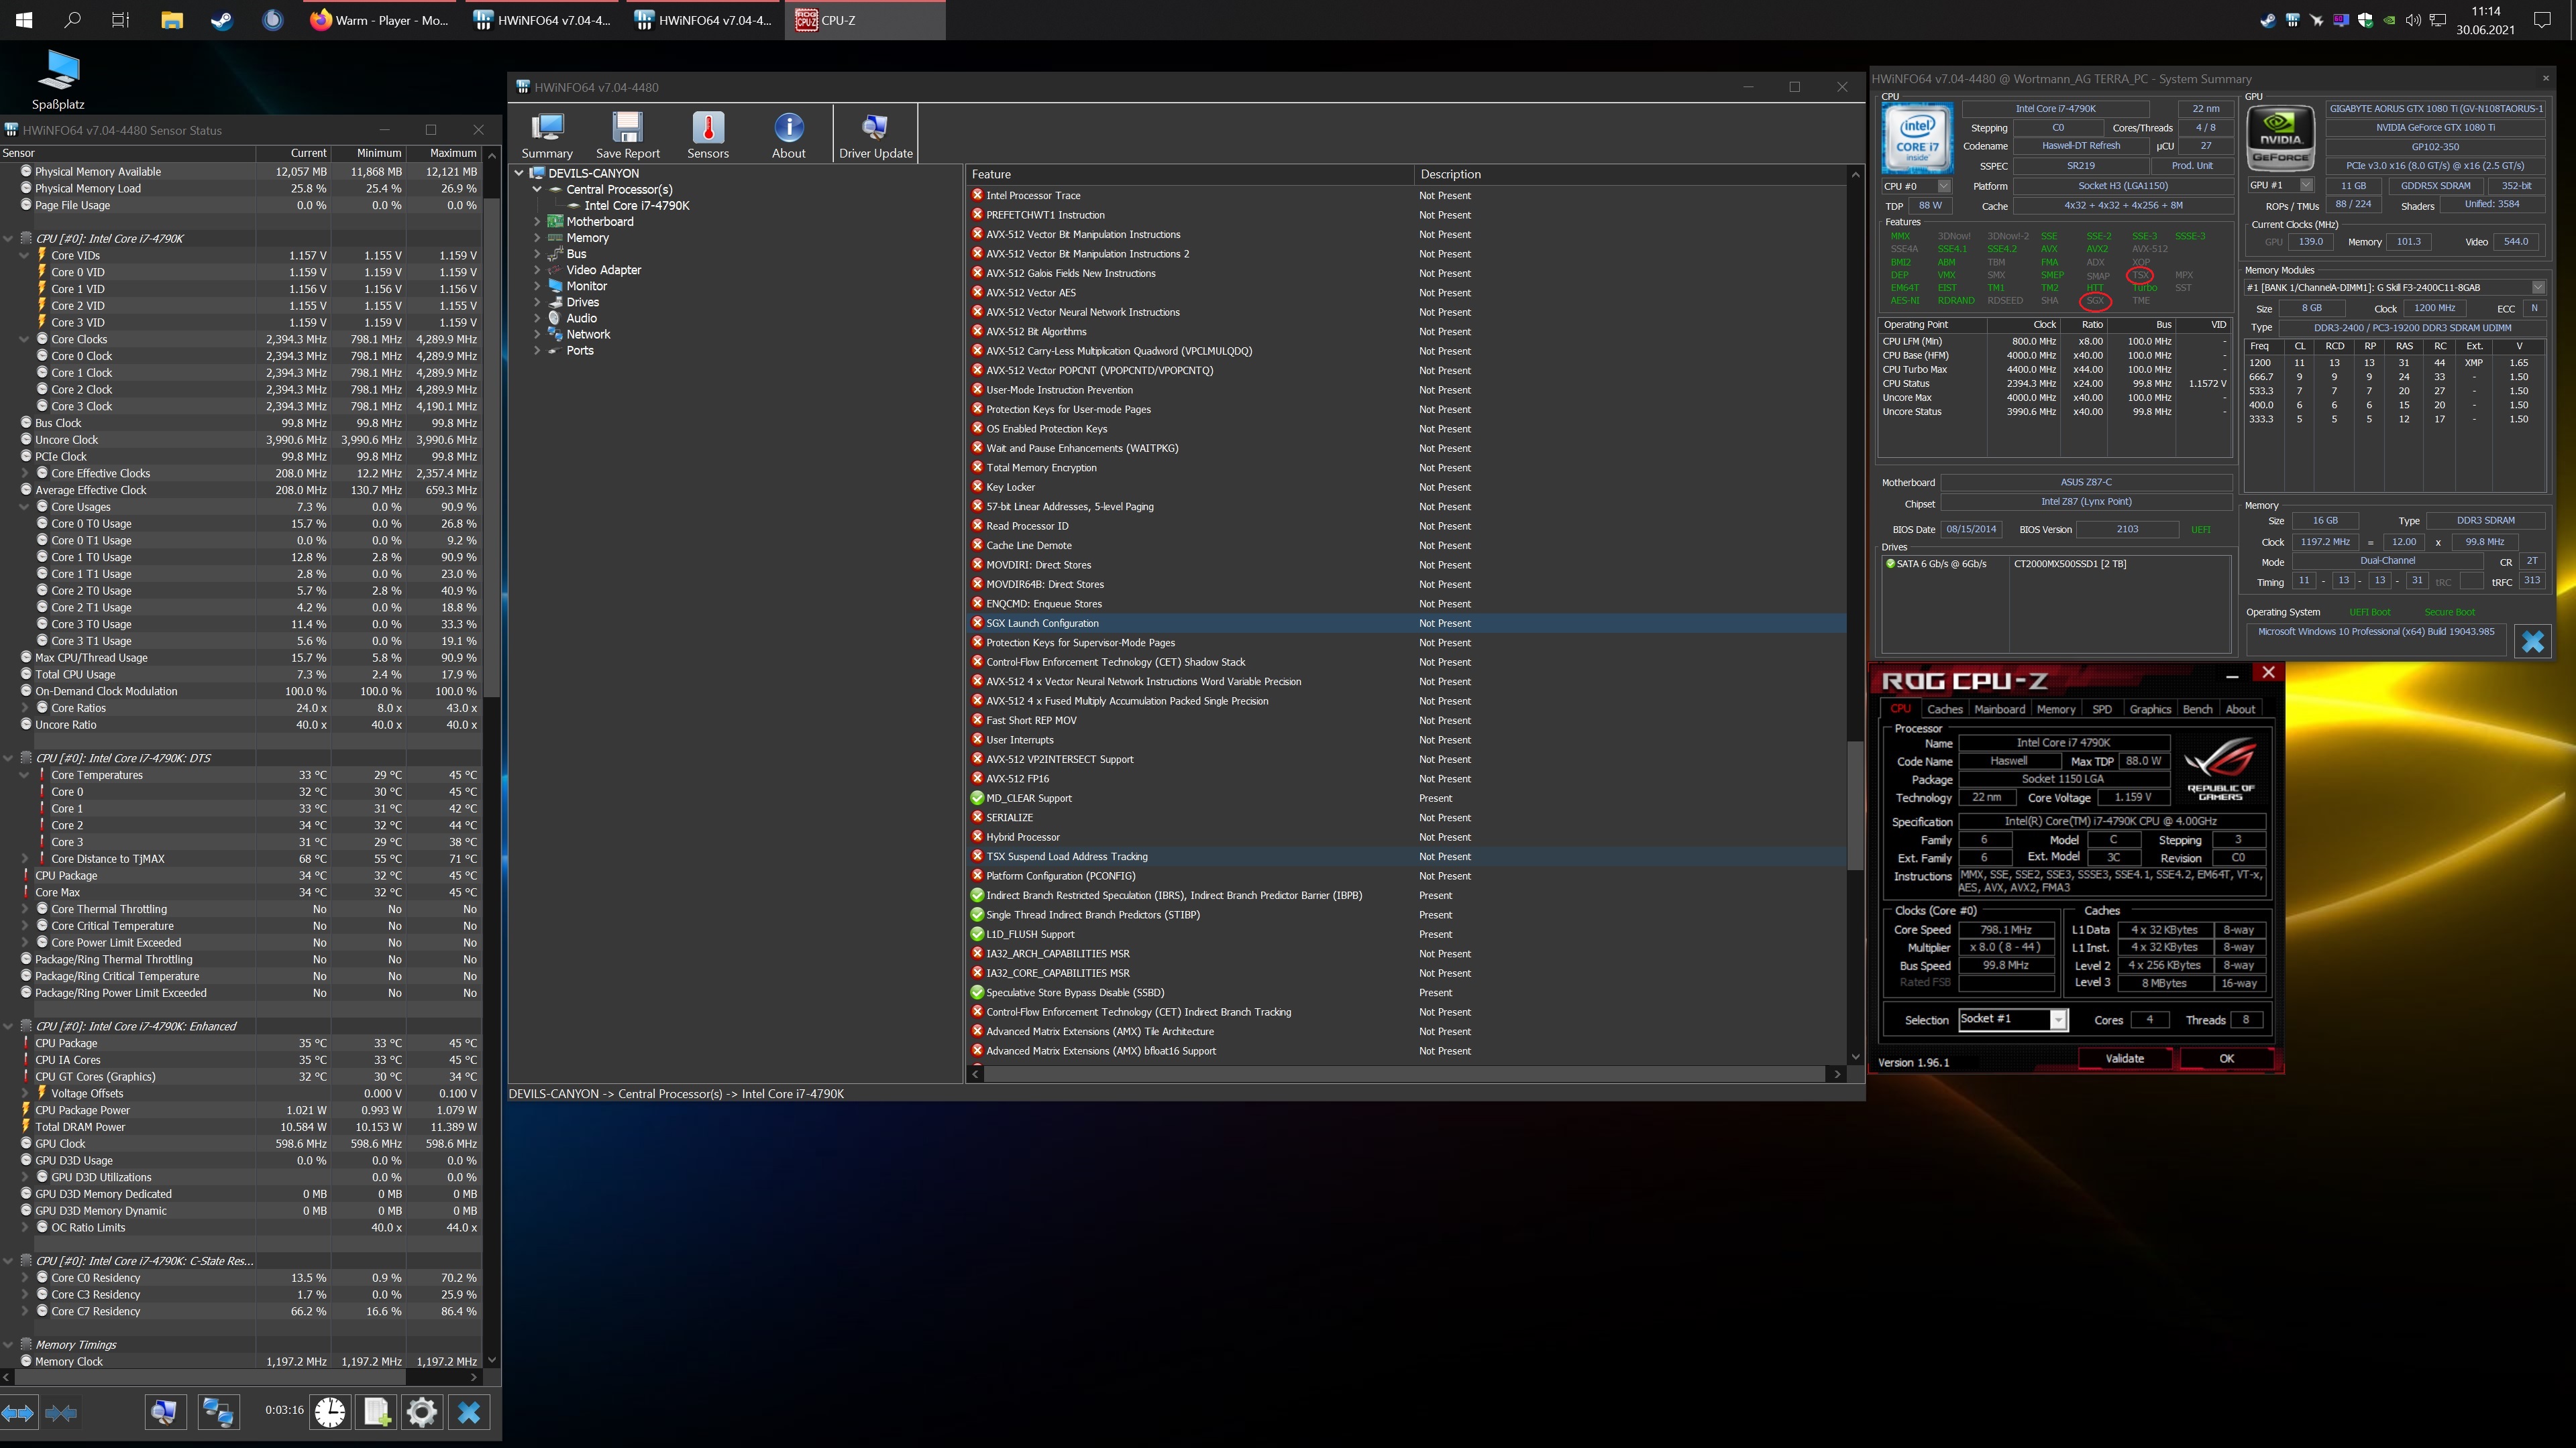The image size is (2576, 1448).
Task: Reset timers using the clock icon
Action: pyautogui.click(x=330, y=1412)
